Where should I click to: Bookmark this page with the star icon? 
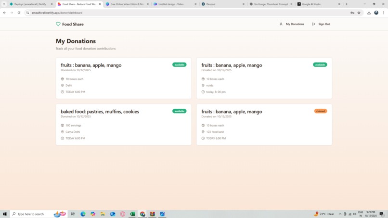(359, 13)
